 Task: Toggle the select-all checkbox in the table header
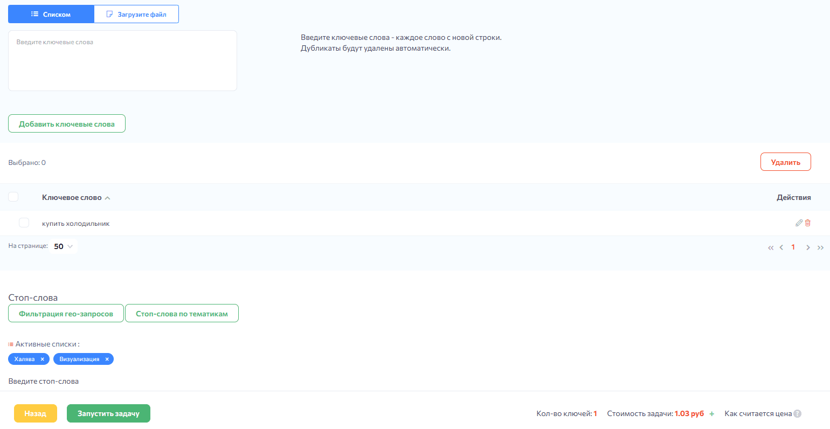click(13, 196)
